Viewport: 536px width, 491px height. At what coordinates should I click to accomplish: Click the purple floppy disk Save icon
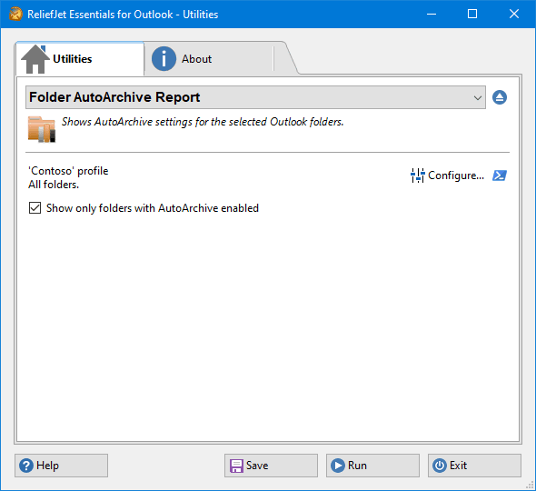coord(236,466)
